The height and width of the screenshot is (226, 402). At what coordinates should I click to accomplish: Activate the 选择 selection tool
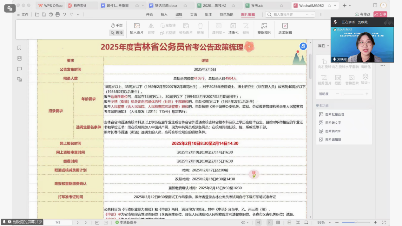pyautogui.click(x=116, y=33)
